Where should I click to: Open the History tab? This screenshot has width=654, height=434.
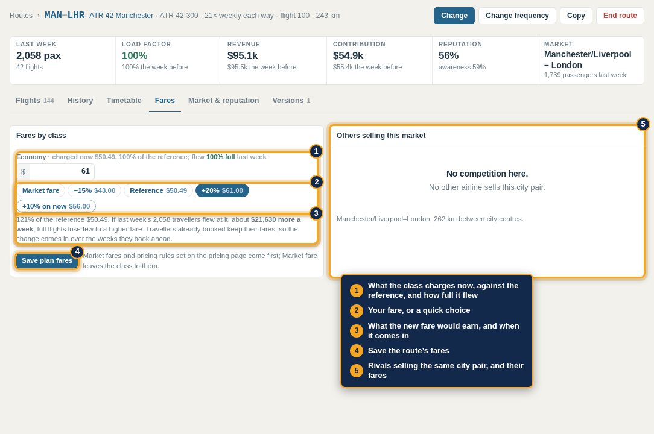[x=80, y=101]
